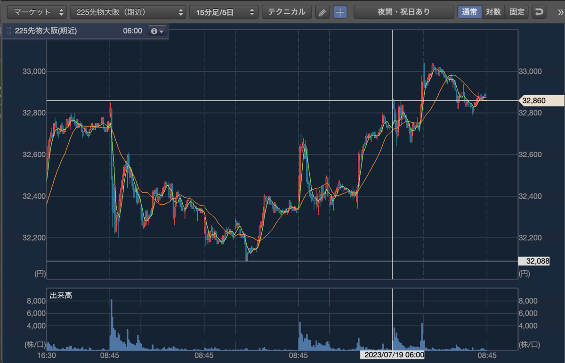Change the 15分足/5日 timeframe dropdown

pyautogui.click(x=224, y=12)
